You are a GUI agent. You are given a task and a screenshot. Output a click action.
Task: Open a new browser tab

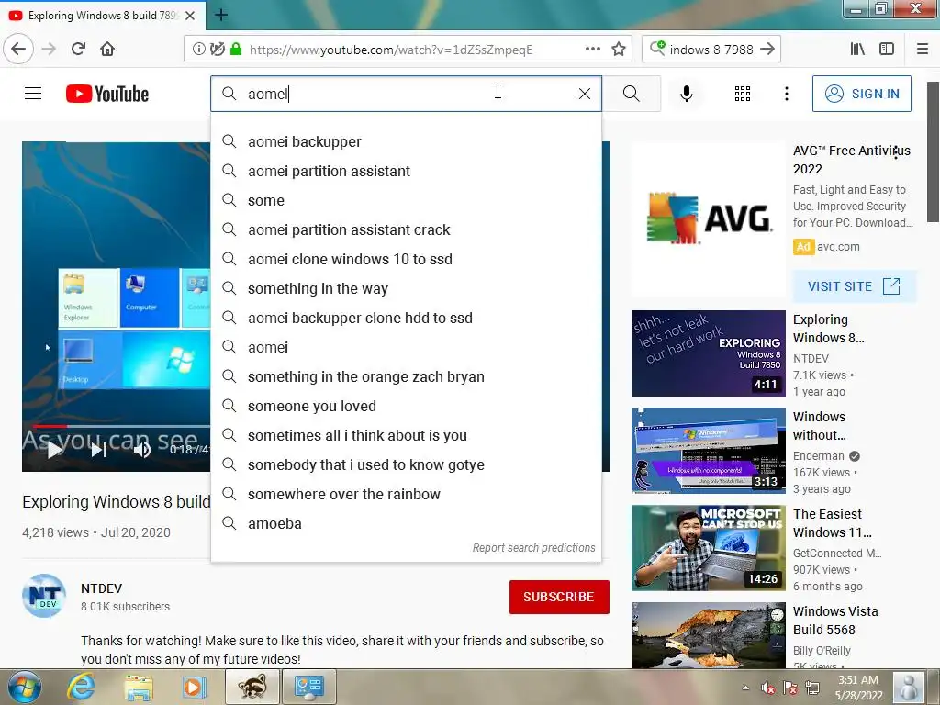point(220,15)
